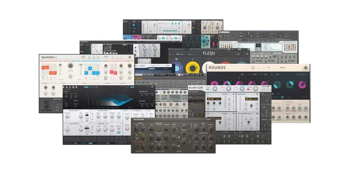
Task: Click the small round knob at Razor's top right
Action: [x=152, y=87]
